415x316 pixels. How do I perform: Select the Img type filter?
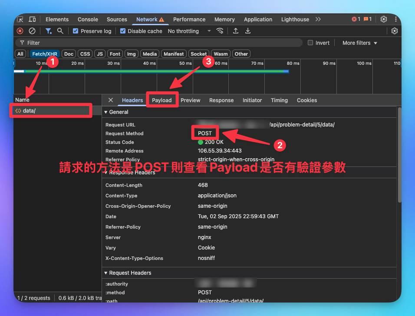pyautogui.click(x=131, y=54)
